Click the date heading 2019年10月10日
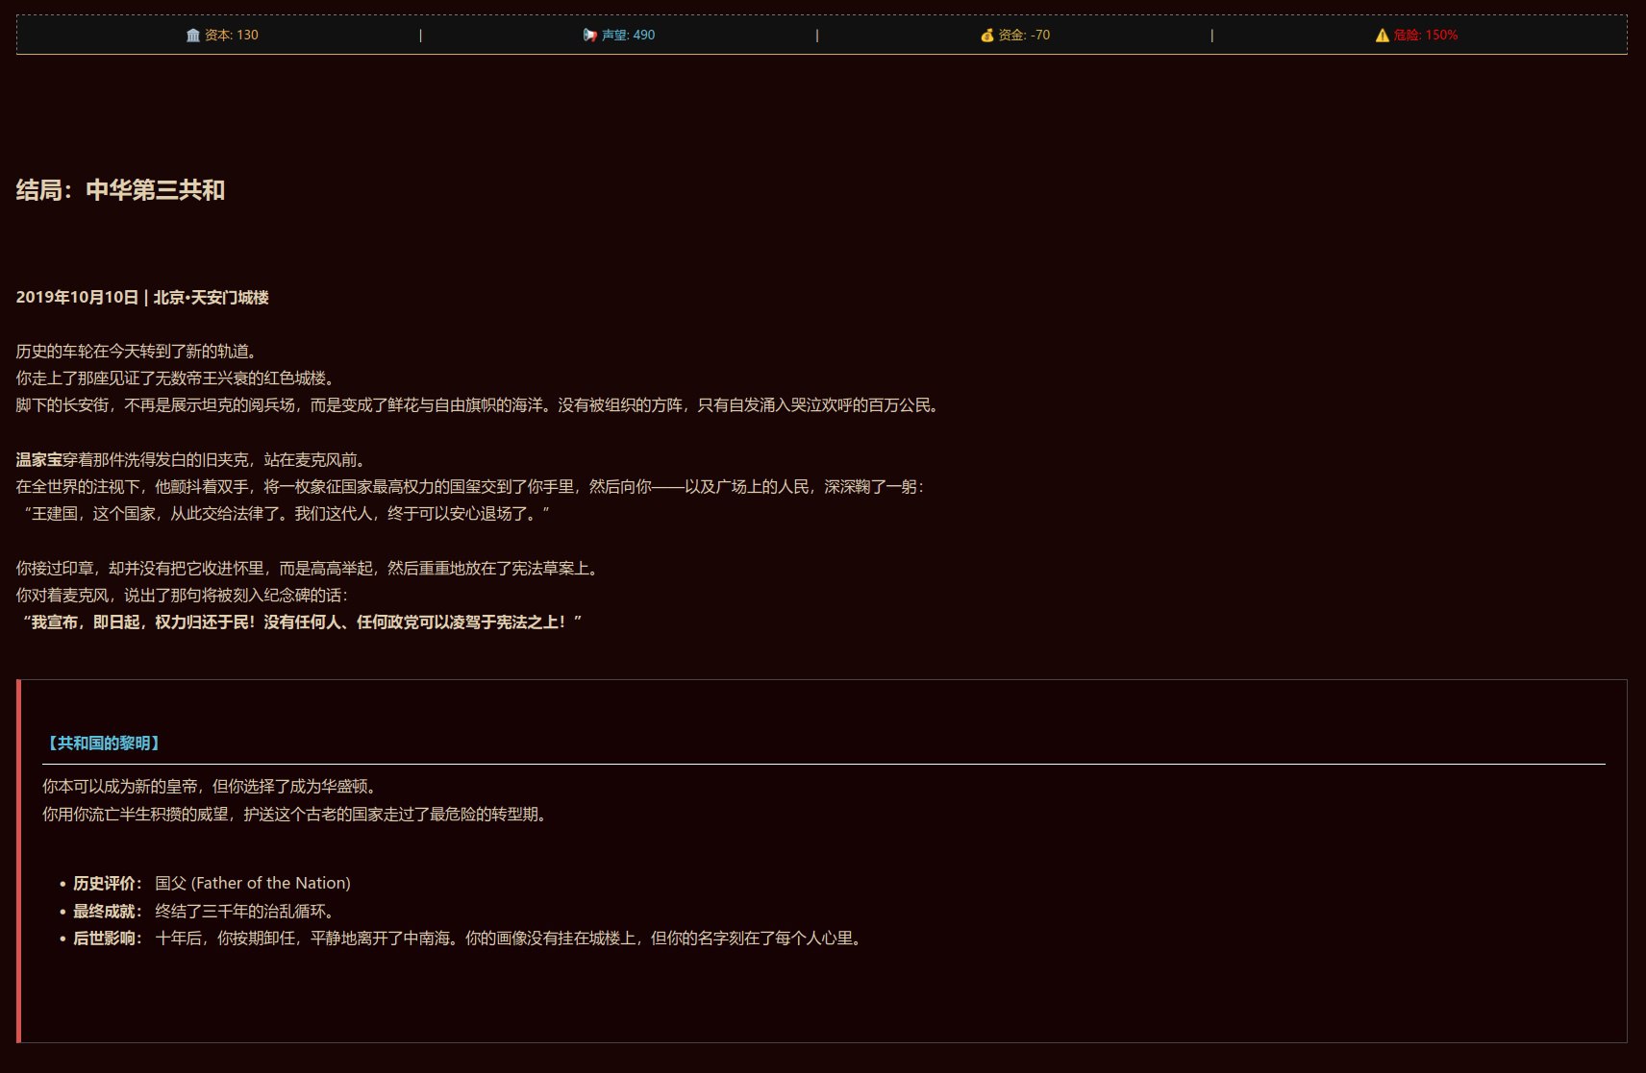Image resolution: width=1646 pixels, height=1073 pixels. click(77, 298)
